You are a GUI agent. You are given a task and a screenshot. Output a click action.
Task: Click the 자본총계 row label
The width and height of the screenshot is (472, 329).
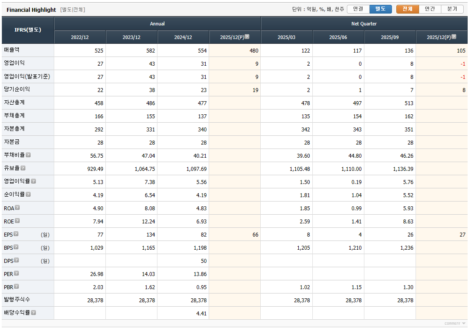[x=14, y=129]
